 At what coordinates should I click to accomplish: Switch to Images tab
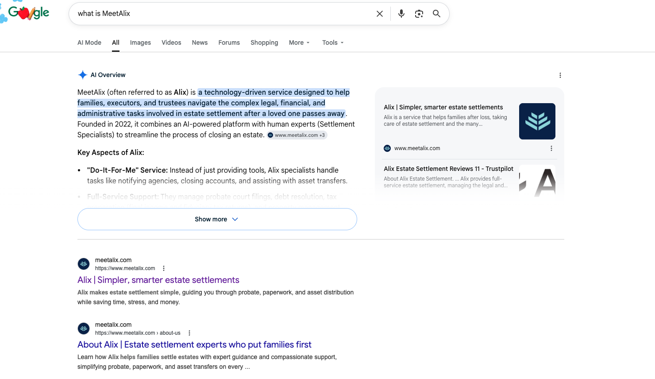click(x=140, y=43)
